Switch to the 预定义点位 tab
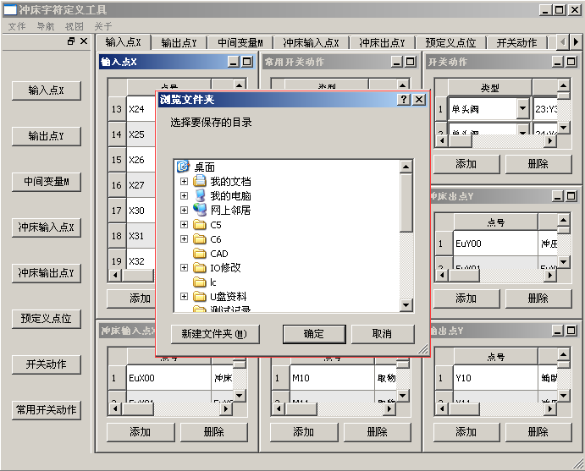The image size is (585, 471). [x=450, y=42]
